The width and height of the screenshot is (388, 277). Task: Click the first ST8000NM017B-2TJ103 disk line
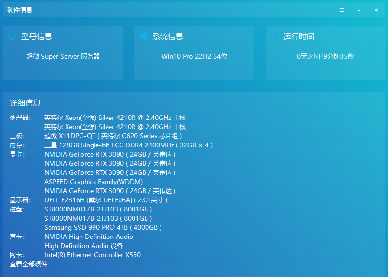[98, 209]
